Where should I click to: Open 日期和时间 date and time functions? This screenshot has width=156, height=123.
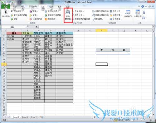coord(37,19)
